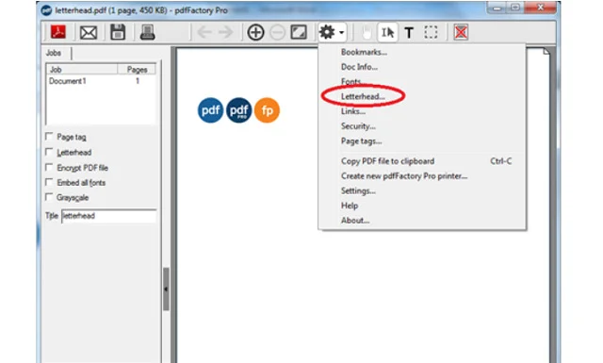Enable the Page tag checkbox
This screenshot has height=363, width=603.
pyautogui.click(x=49, y=137)
